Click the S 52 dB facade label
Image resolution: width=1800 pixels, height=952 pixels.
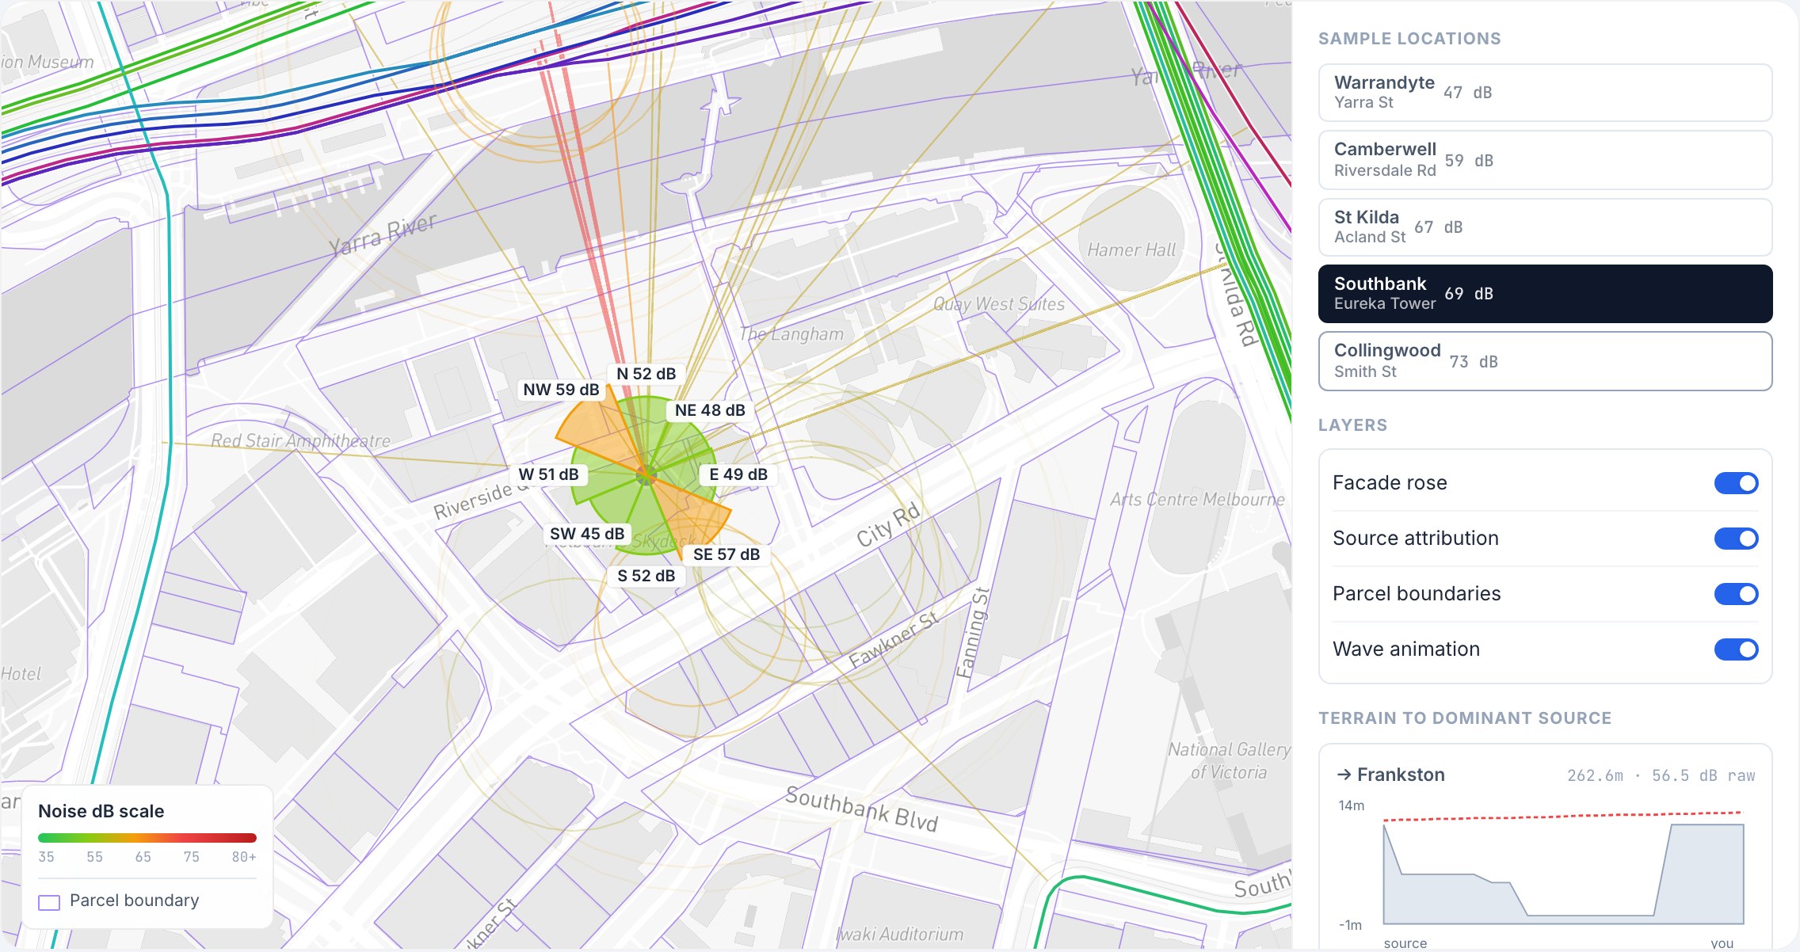coord(646,576)
